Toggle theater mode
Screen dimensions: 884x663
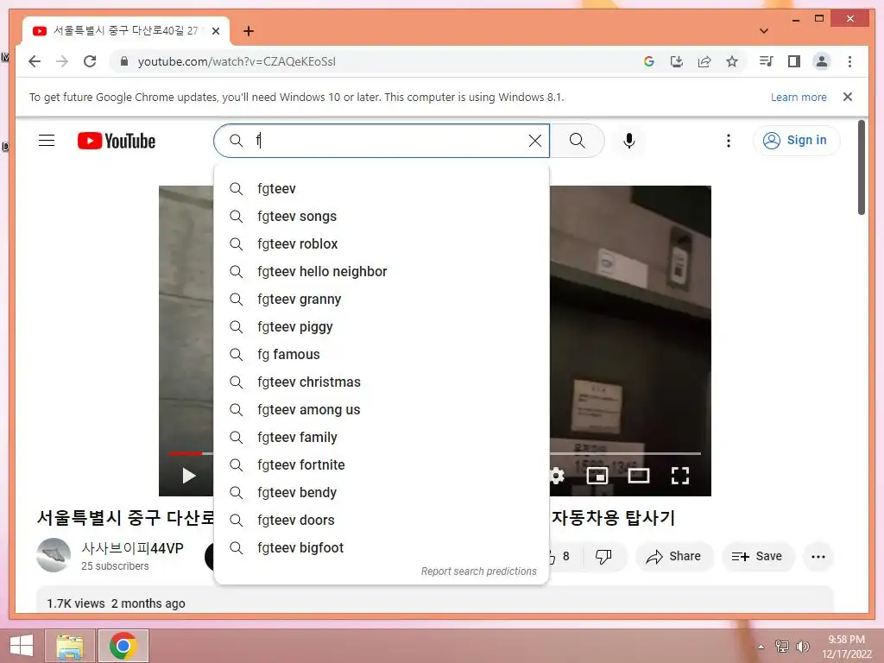point(638,476)
